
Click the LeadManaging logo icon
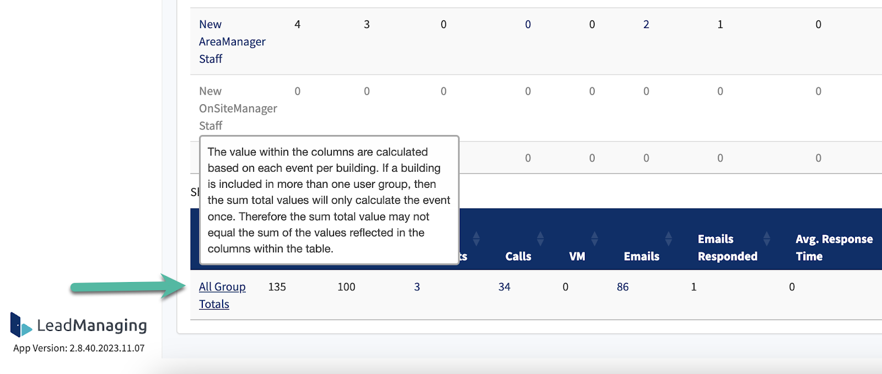[21, 325]
